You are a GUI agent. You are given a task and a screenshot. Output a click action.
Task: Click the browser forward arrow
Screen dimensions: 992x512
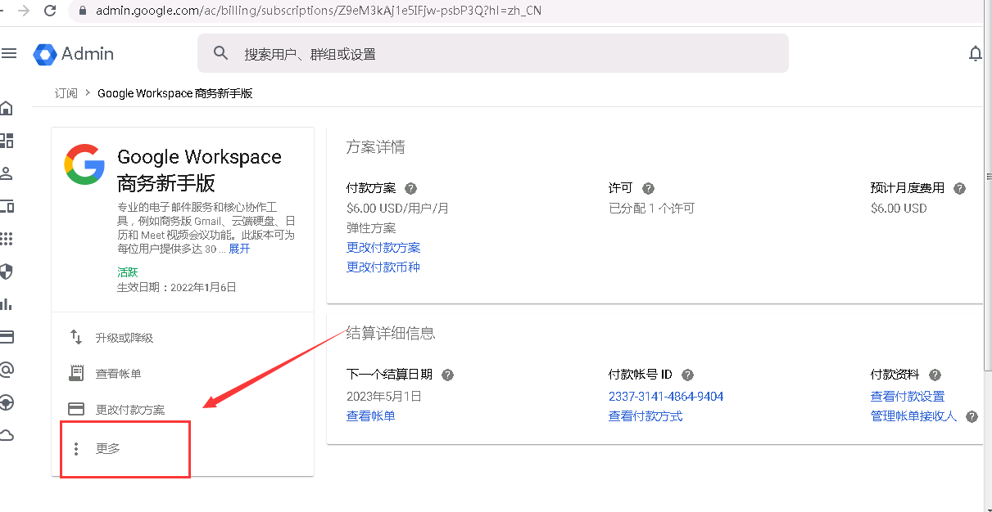[23, 11]
